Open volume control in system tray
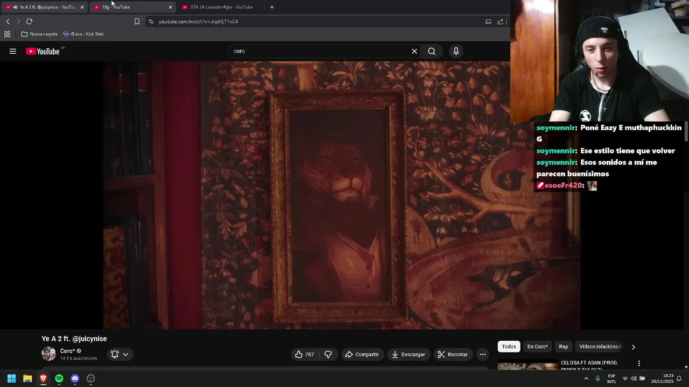The width and height of the screenshot is (689, 387). pos(634,378)
